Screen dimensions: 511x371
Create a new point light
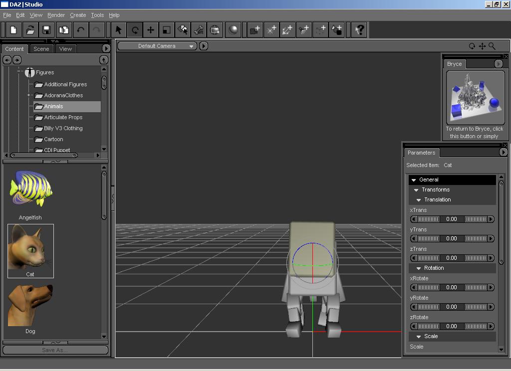(x=271, y=30)
